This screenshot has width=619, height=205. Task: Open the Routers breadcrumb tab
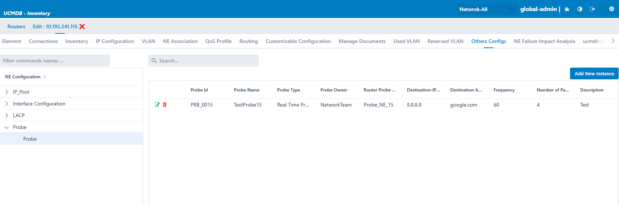16,26
